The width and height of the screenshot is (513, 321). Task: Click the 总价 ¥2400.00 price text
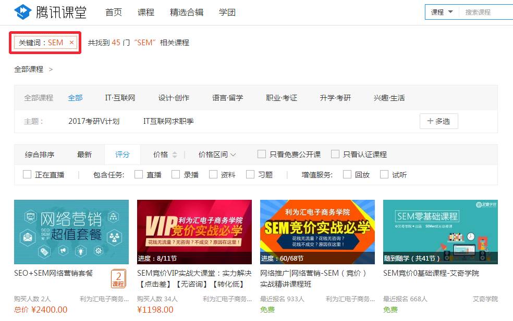pos(41,310)
